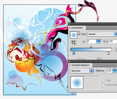
Task: Open the transparency Opacity slider arrow
Action: coord(114,71)
